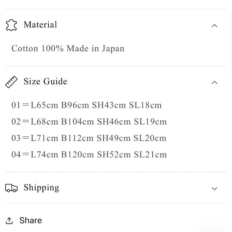Click the leather hide Material icon
Viewport: 232px width, 232px height.
[11, 25]
